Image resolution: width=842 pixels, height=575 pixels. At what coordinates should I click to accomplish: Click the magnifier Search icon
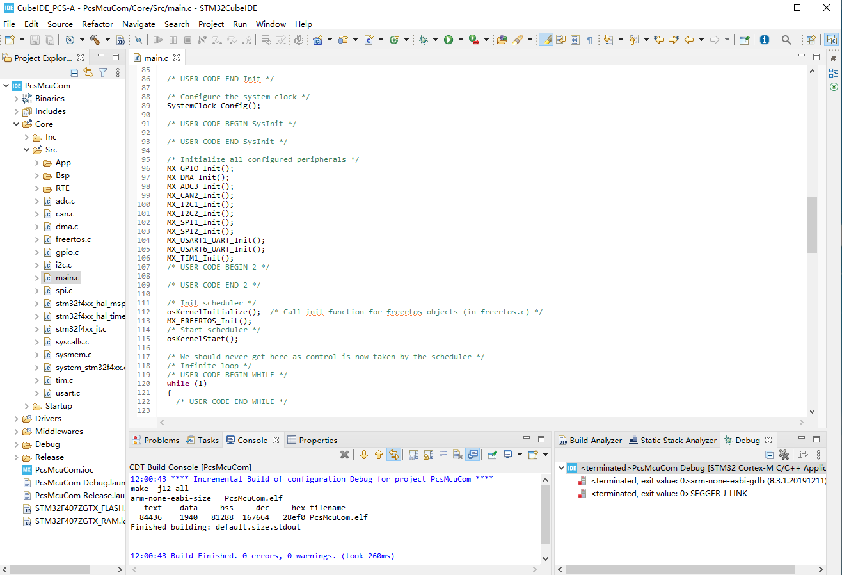click(786, 40)
